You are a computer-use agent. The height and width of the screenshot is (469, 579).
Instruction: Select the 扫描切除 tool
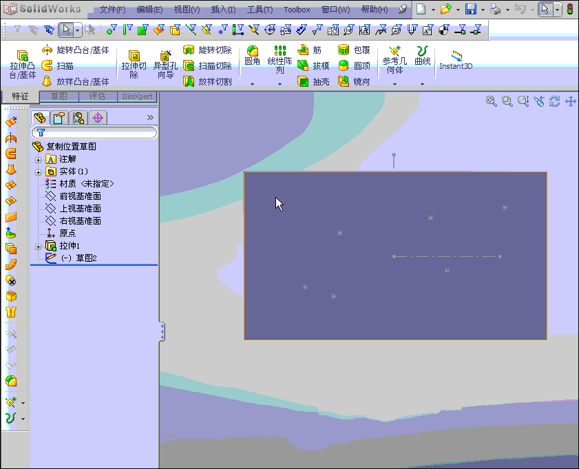tap(207, 65)
